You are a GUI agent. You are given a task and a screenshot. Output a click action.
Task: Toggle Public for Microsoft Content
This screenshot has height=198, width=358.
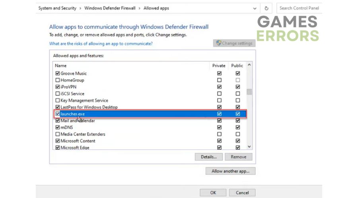pyautogui.click(x=238, y=141)
